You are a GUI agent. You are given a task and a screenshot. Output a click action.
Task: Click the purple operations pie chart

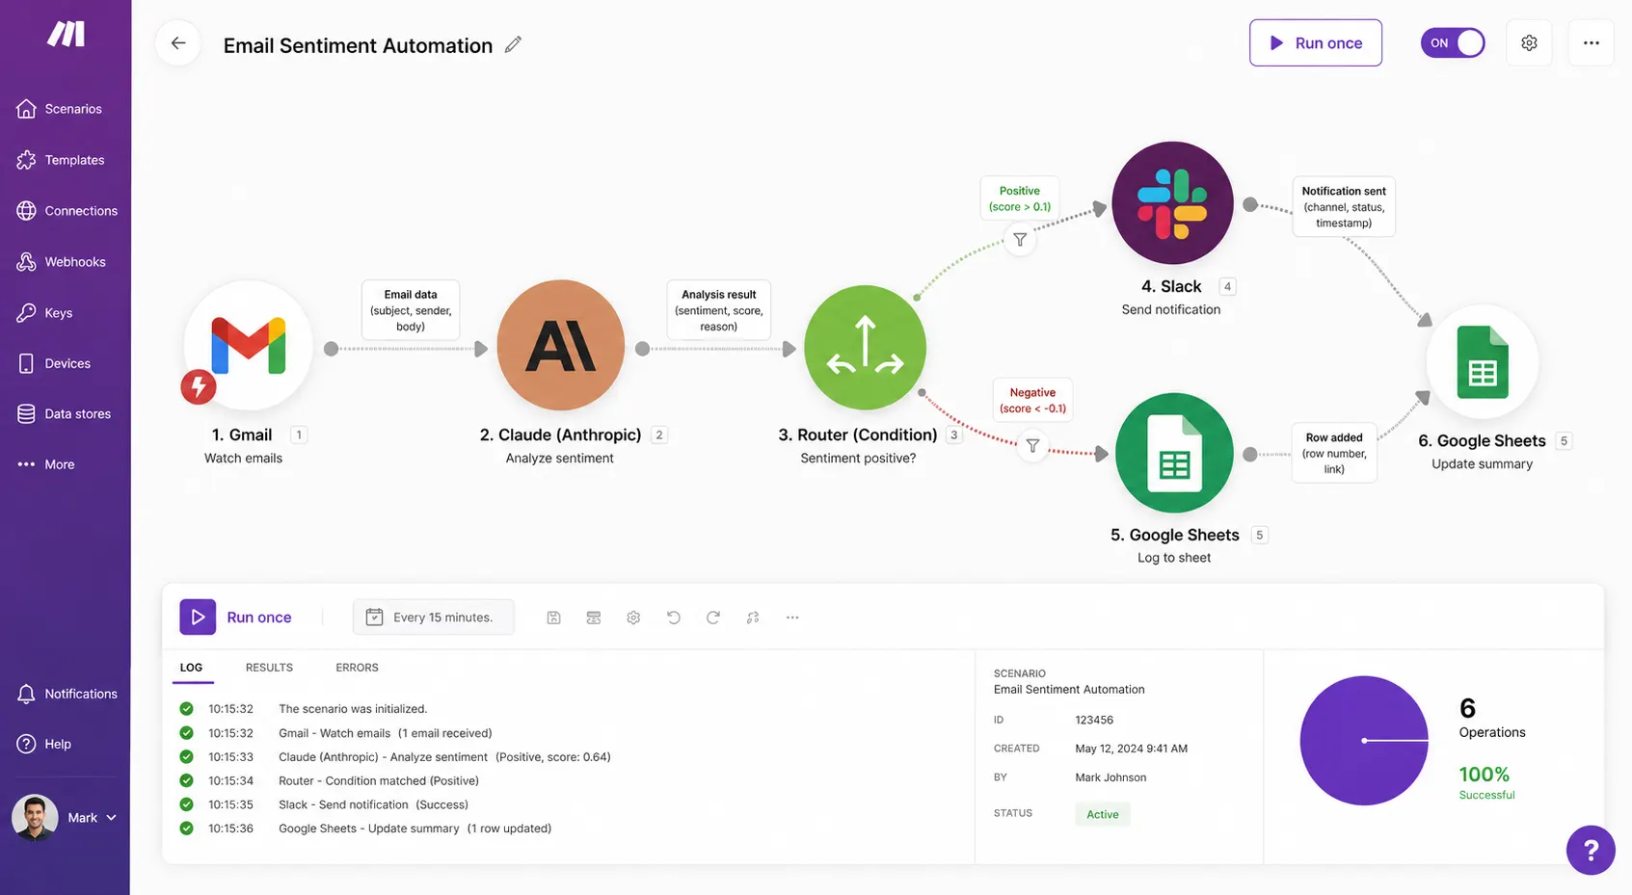pyautogui.click(x=1364, y=740)
